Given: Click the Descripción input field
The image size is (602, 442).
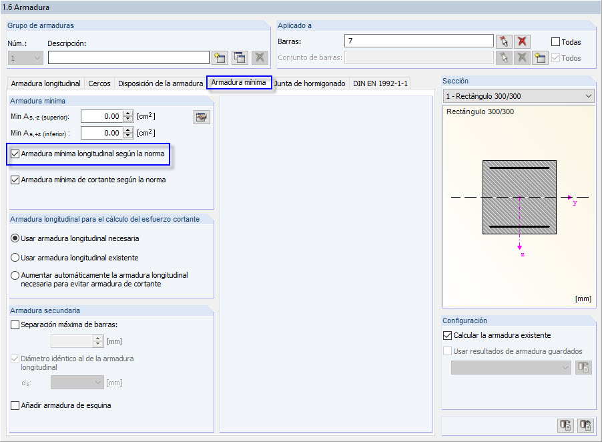Looking at the screenshot, I should tap(129, 58).
